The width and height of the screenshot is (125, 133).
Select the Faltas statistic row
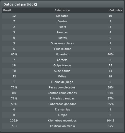[62, 76]
